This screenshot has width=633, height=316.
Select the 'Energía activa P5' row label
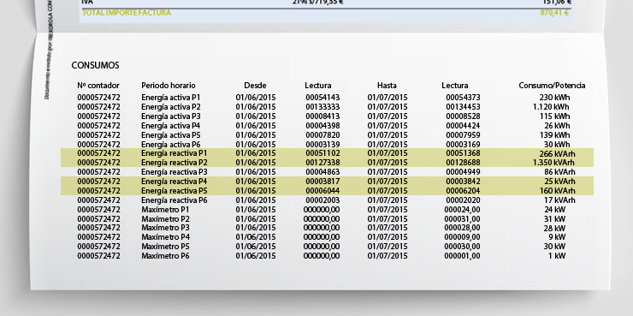coord(171,135)
